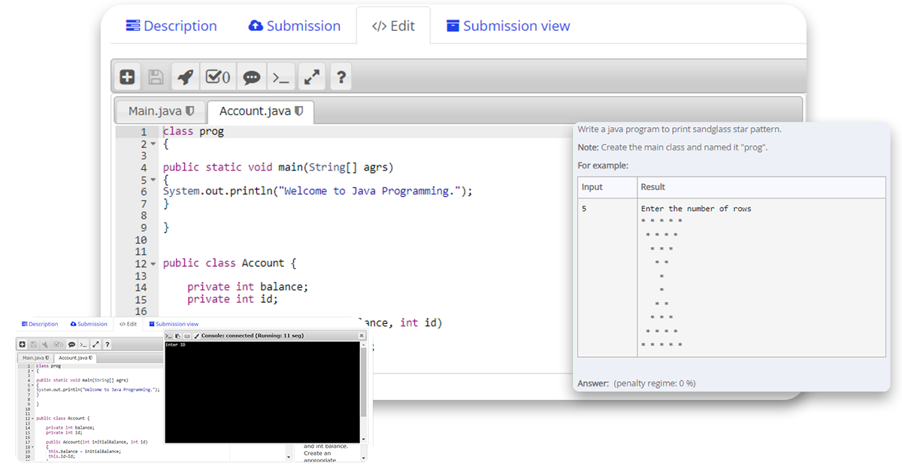Open help with the question mark icon
Screen dimensions: 902x472
[x=341, y=76]
